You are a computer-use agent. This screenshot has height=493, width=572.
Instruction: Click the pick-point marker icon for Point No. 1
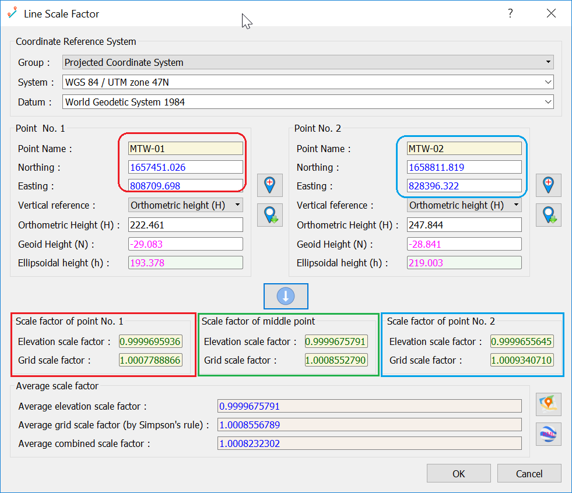(269, 185)
